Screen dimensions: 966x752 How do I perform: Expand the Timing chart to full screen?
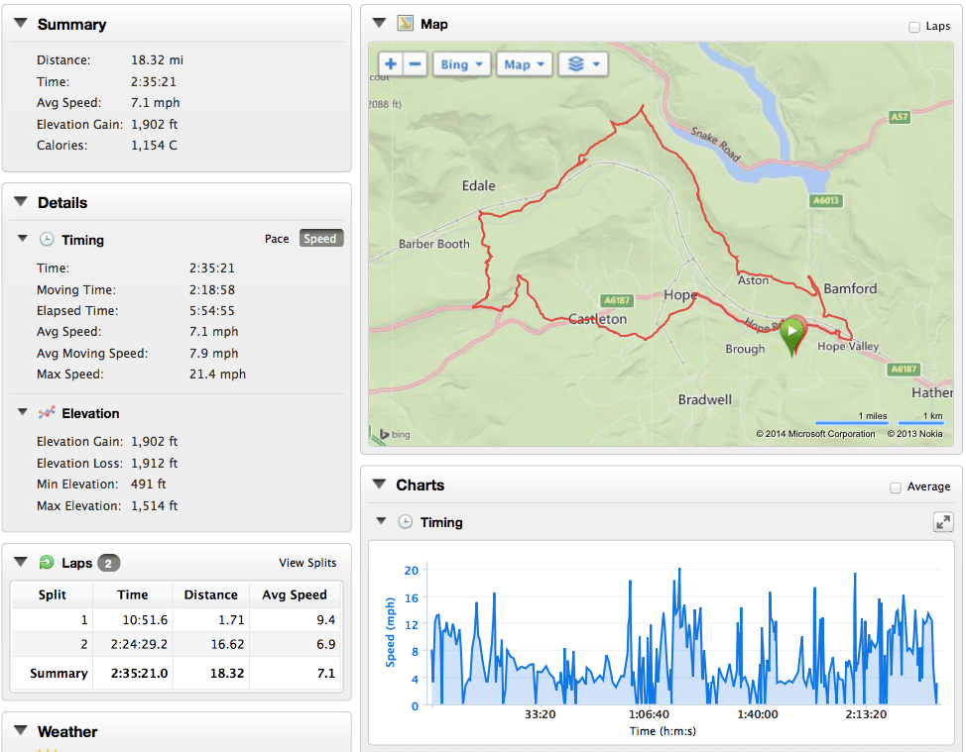(x=943, y=523)
